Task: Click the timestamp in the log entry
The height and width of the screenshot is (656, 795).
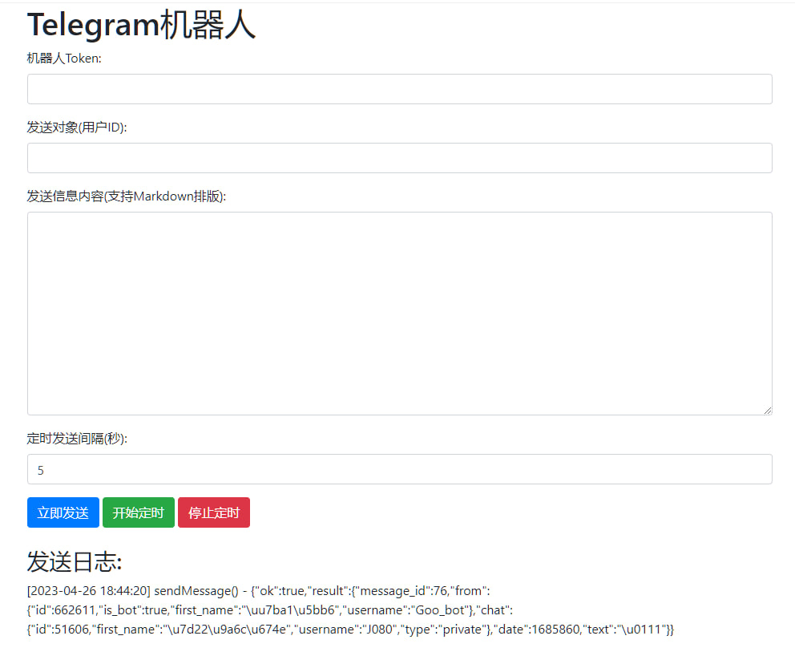Action: click(85, 591)
